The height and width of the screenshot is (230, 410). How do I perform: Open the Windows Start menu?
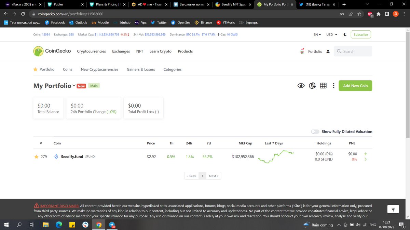6,225
